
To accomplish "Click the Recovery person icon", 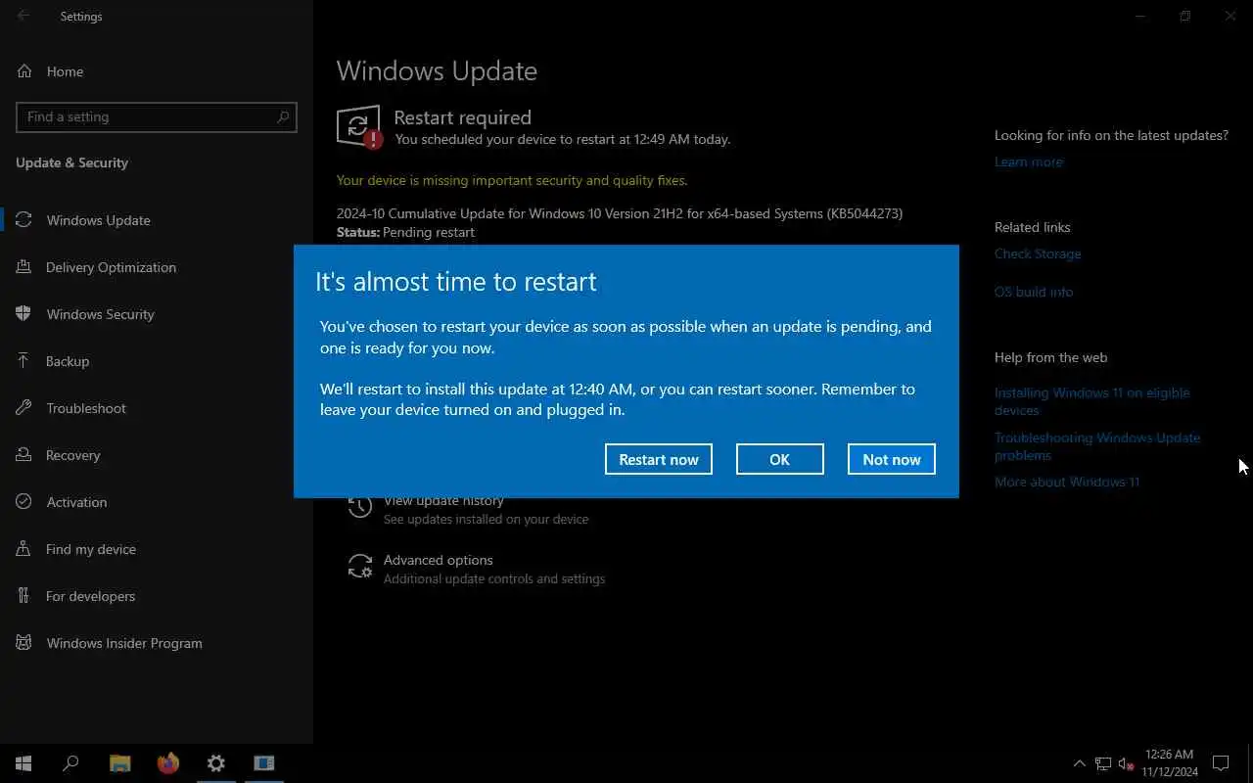I will (x=24, y=455).
